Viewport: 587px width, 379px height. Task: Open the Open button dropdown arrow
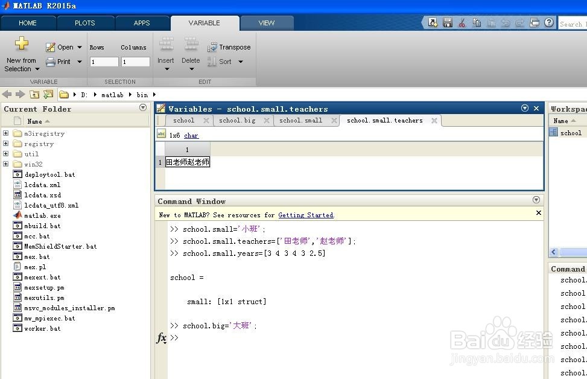point(80,47)
